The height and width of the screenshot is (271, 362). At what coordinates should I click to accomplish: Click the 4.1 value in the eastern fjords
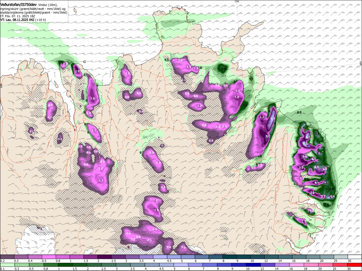tap(316, 183)
